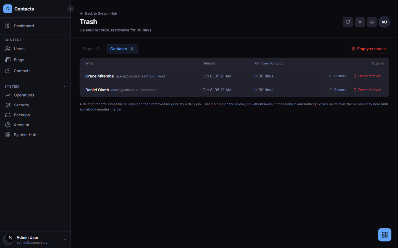
Task: Click daniel@riftlabs.io · customer text
Action: pos(133,90)
